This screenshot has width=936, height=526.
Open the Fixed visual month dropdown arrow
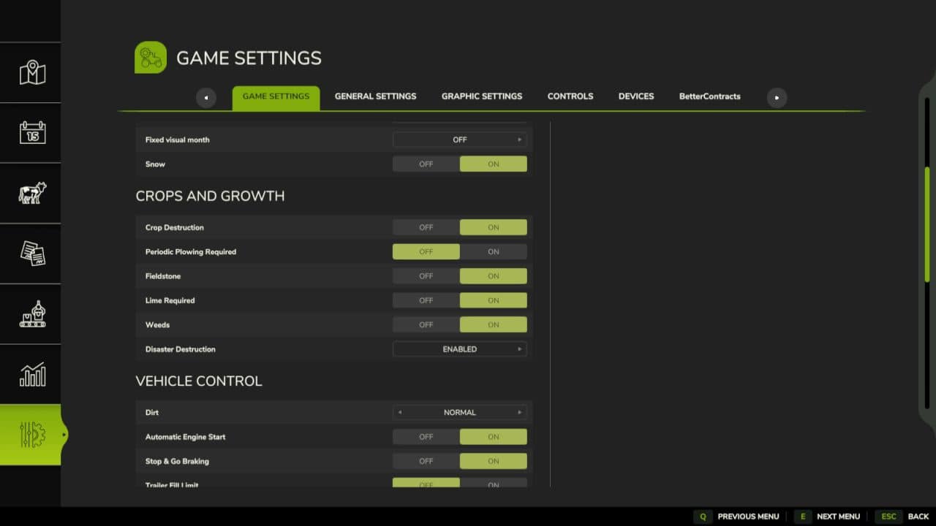(520, 140)
